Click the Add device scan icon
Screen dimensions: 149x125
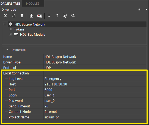coord(39,16)
